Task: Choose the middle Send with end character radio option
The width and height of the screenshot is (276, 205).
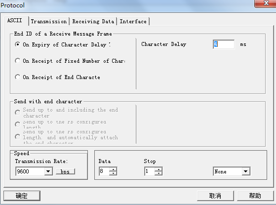Action: [17, 124]
